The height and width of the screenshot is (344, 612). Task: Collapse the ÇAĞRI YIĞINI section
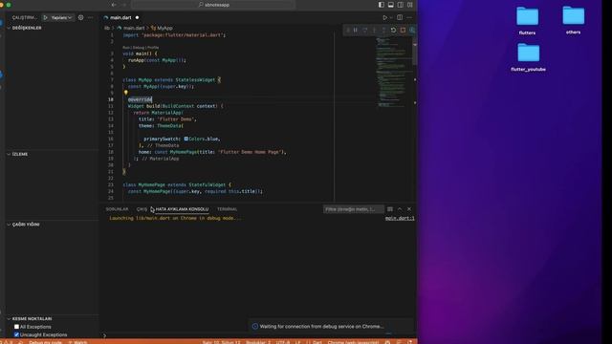coord(26,225)
